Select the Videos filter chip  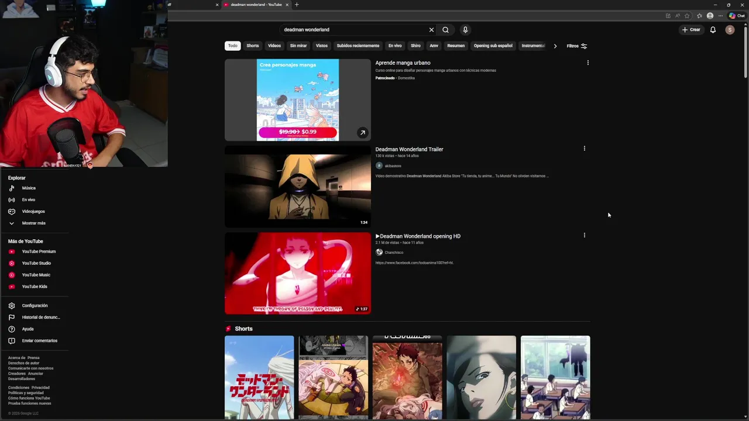click(x=274, y=46)
